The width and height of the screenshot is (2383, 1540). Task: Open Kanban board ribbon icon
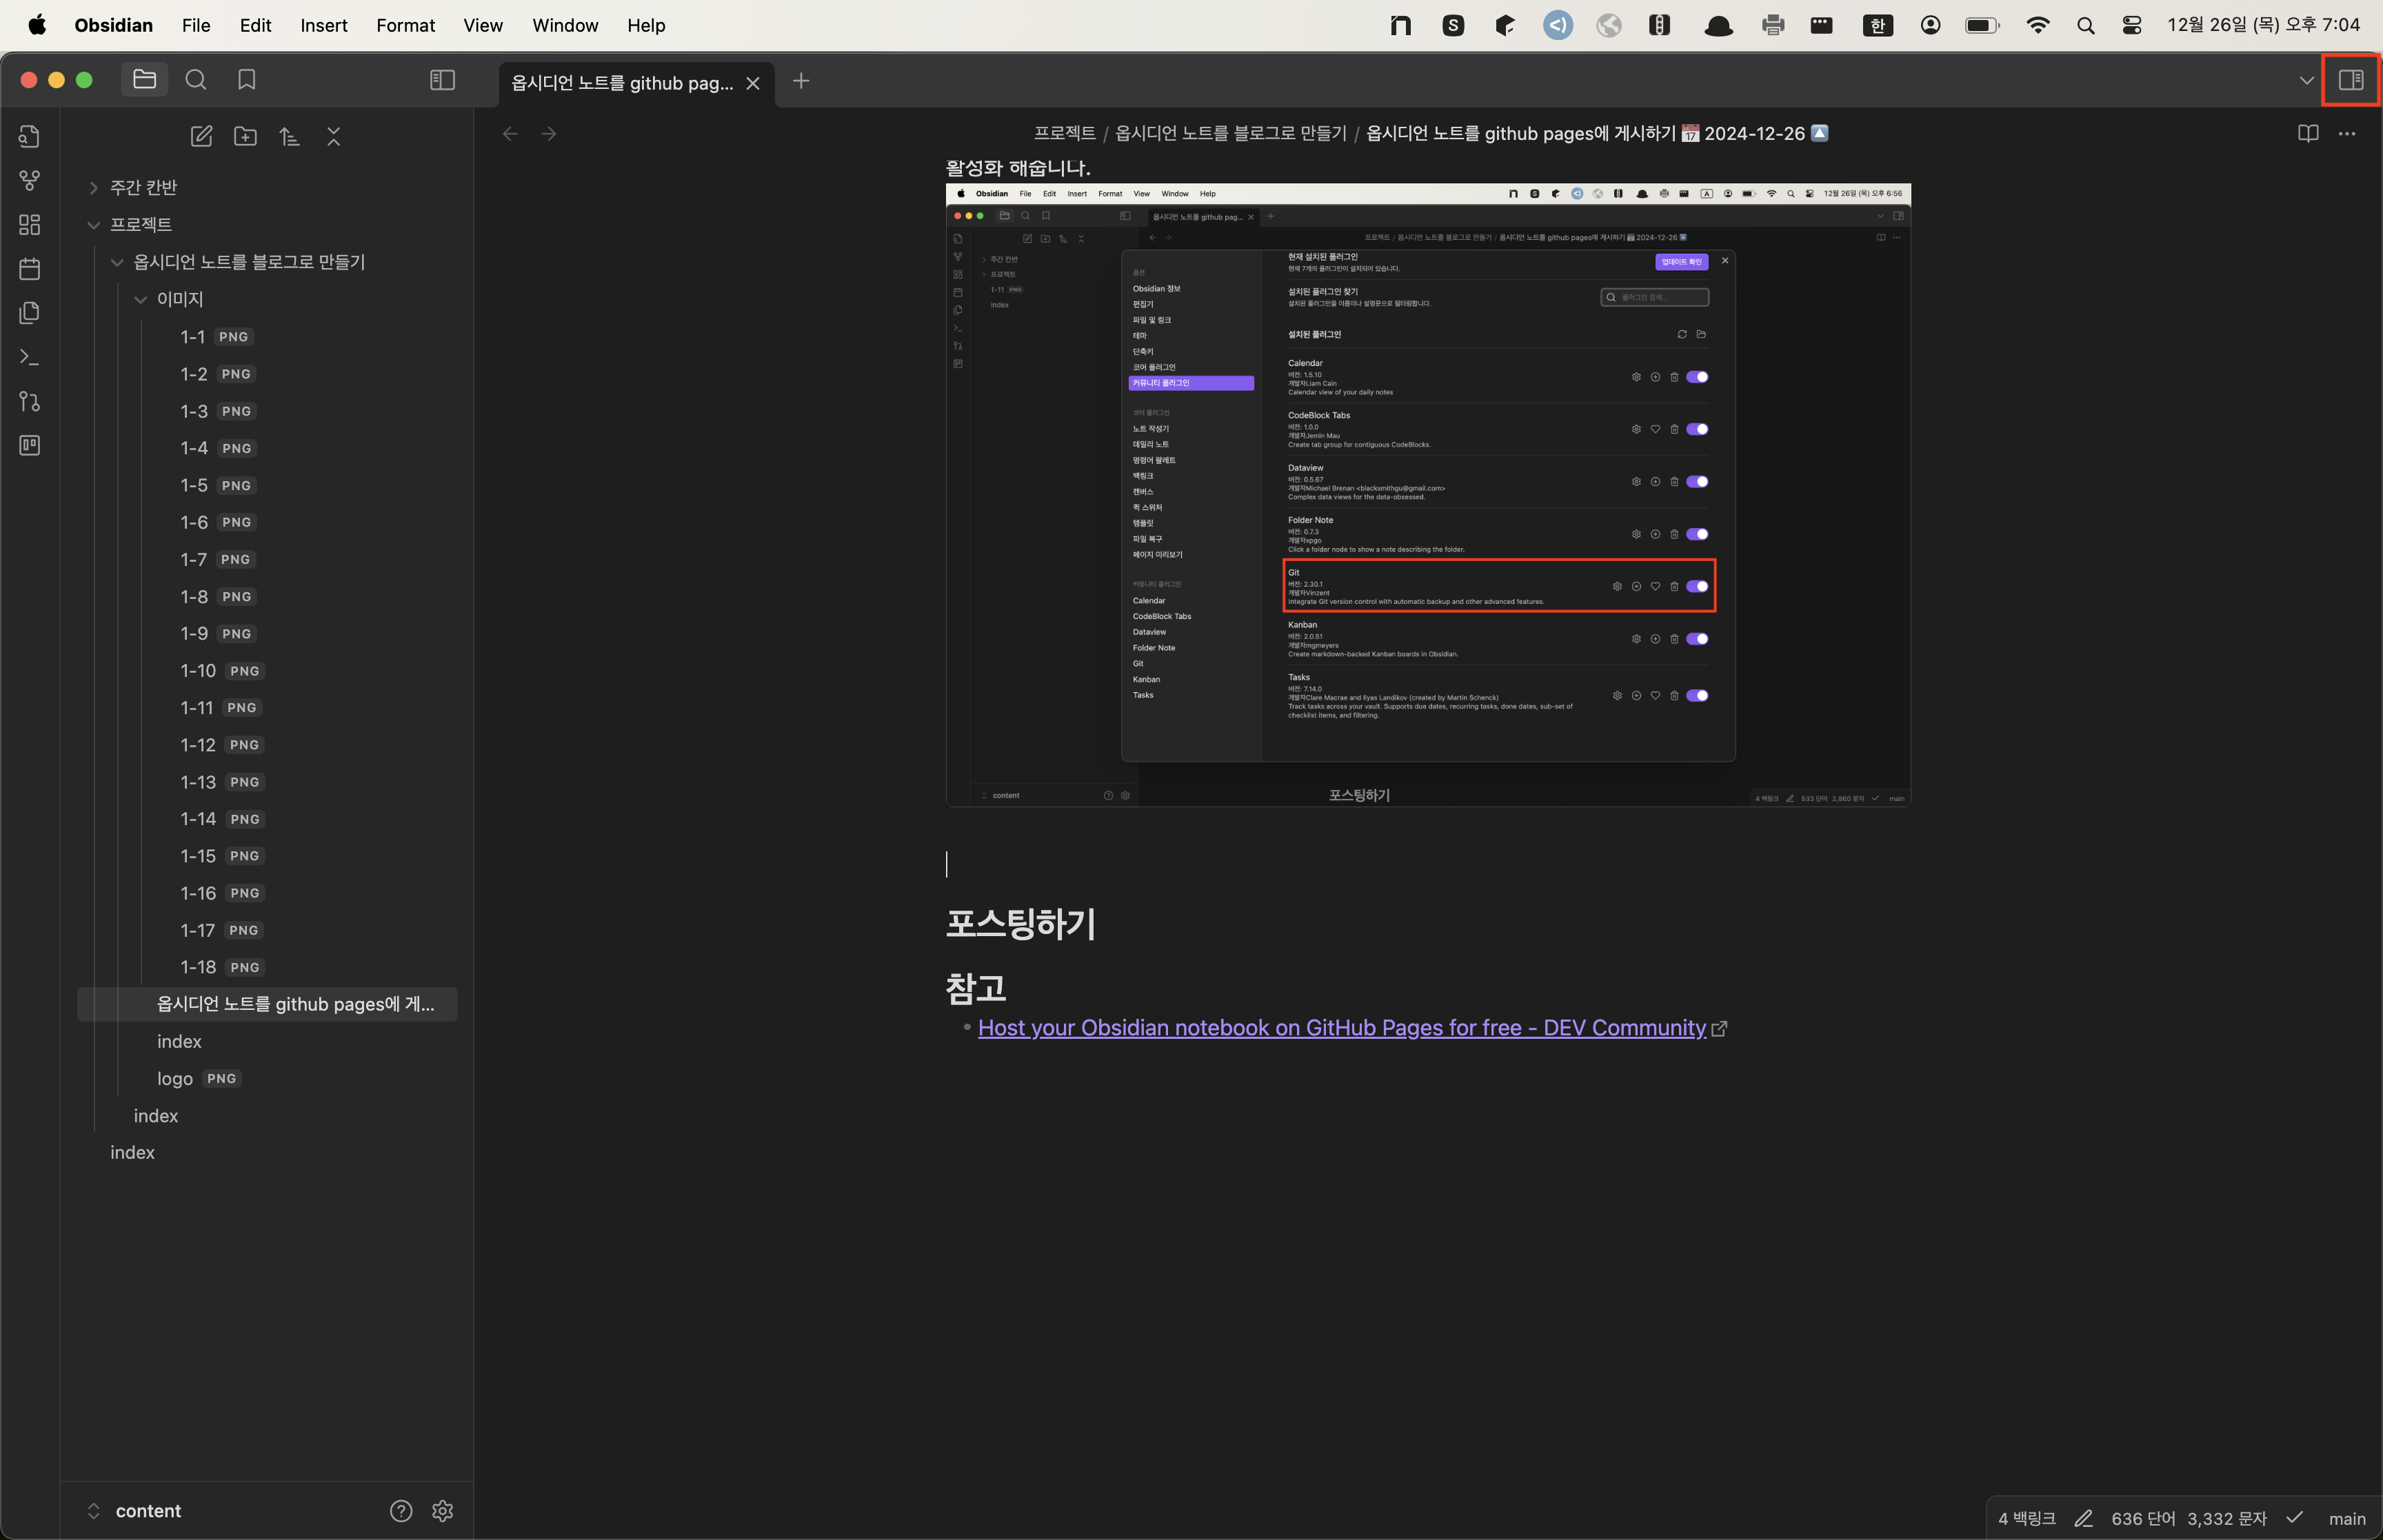coord(30,445)
